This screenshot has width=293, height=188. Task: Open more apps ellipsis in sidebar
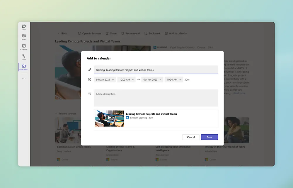[x=24, y=79]
